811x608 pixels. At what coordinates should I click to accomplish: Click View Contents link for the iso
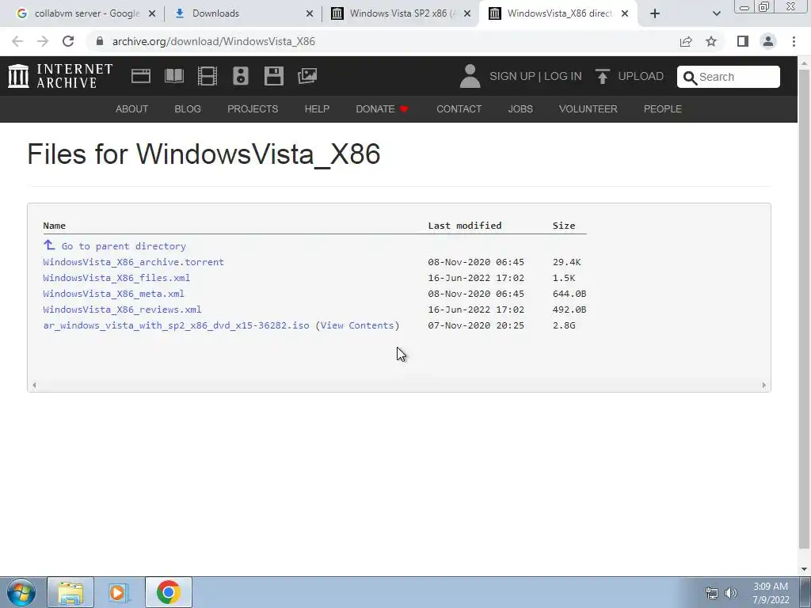(x=357, y=325)
